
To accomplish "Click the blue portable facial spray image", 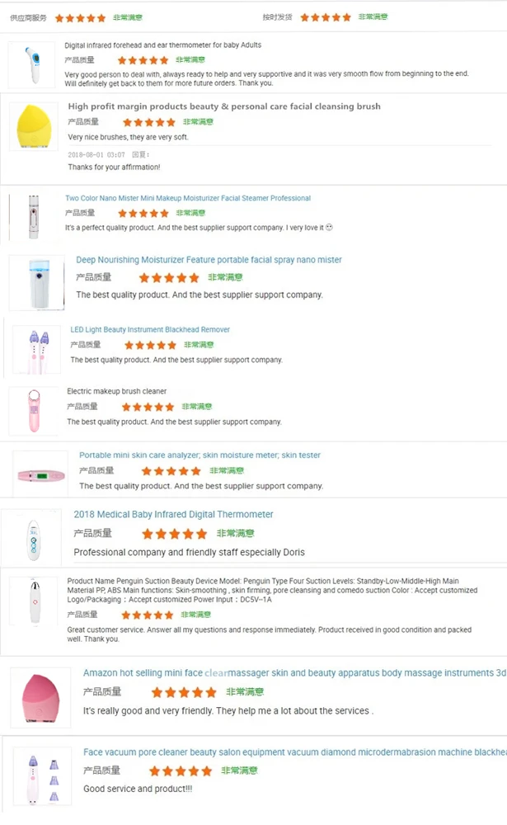I will (37, 282).
